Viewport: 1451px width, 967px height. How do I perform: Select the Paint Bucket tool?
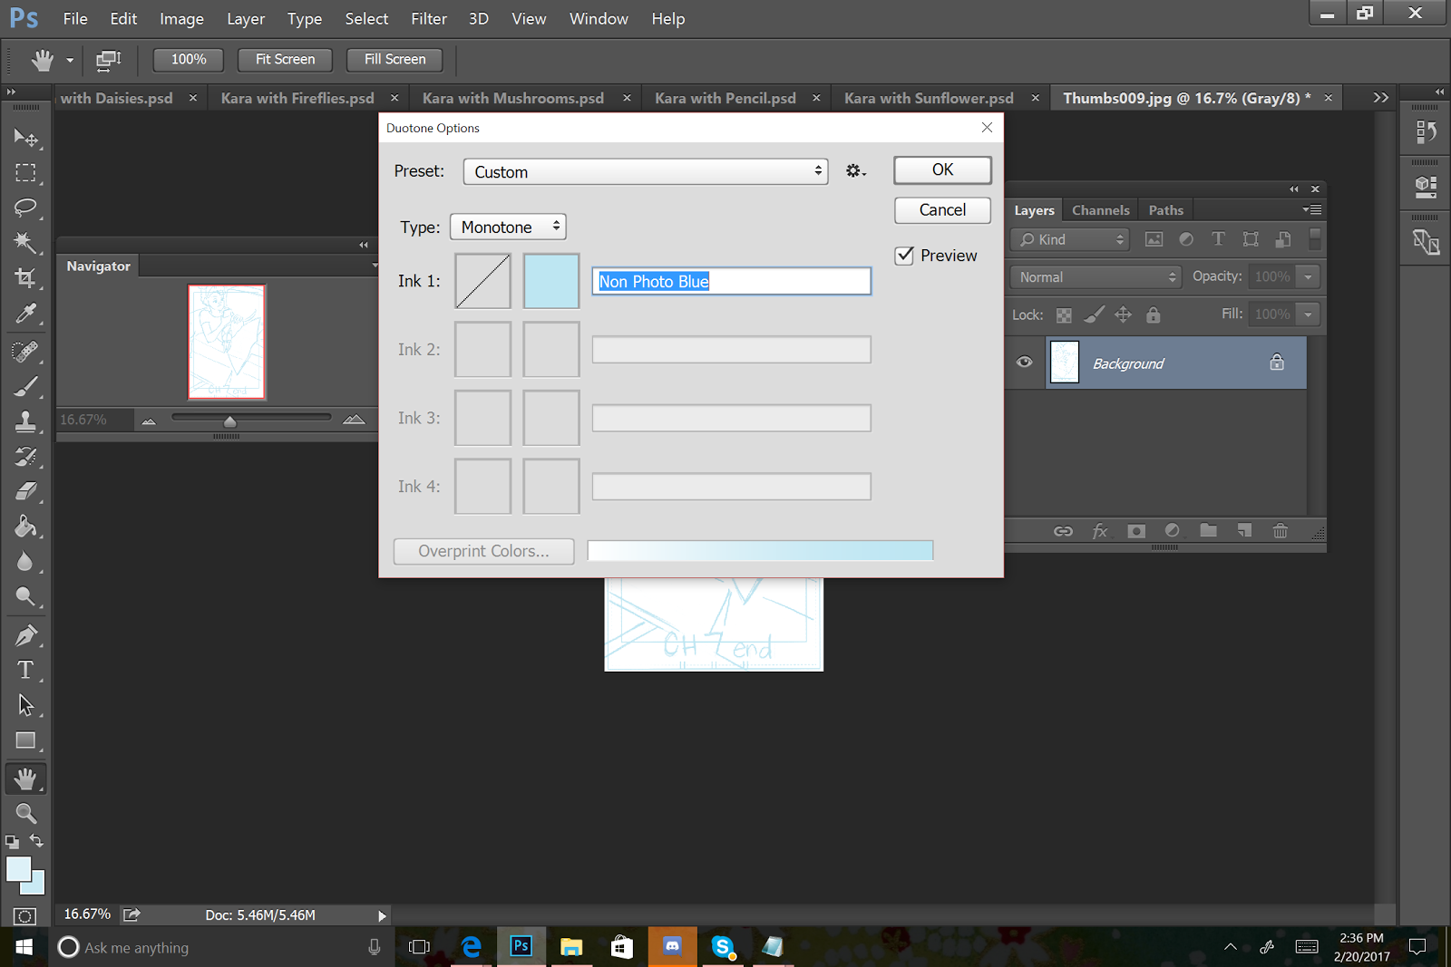(25, 527)
